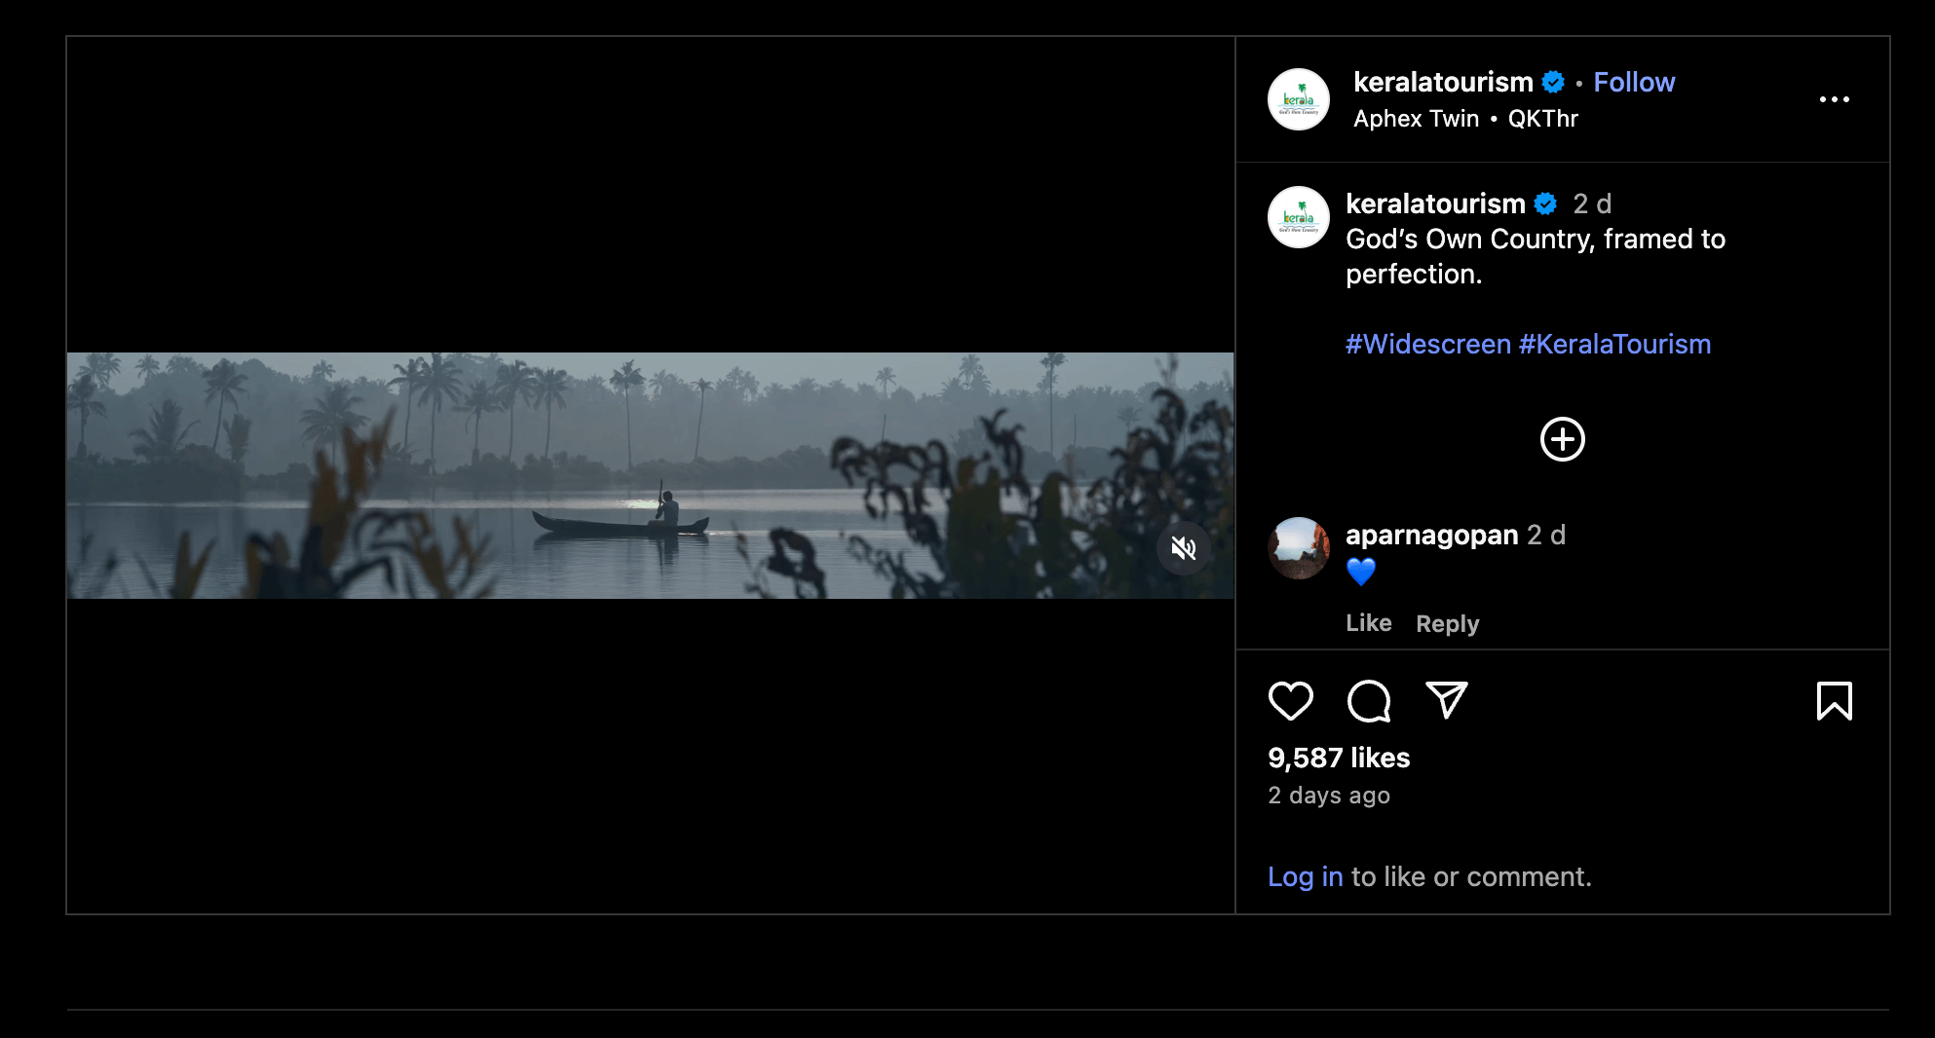Load more comments with plus circle
This screenshot has height=1038, width=1935.
(1562, 439)
